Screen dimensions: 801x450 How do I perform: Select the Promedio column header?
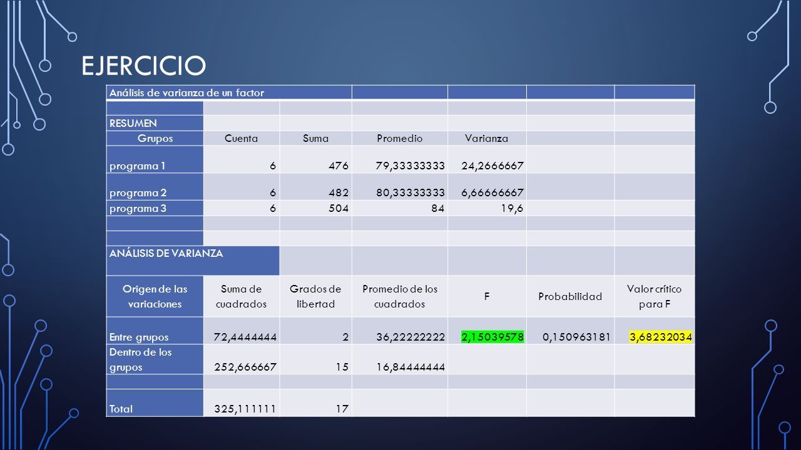pos(399,138)
